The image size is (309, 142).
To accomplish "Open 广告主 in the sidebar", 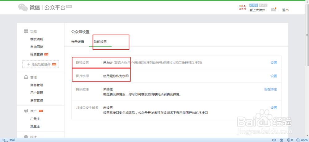I will click(35, 119).
